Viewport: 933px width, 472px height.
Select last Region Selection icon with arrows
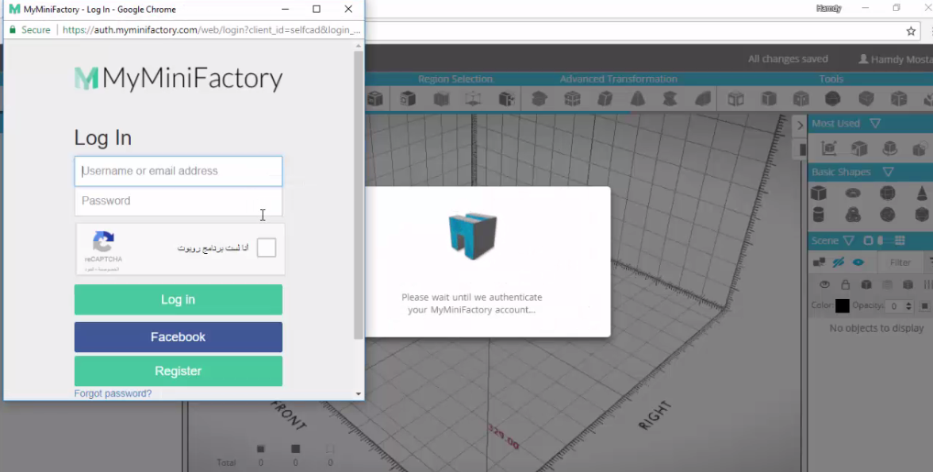[x=506, y=98]
